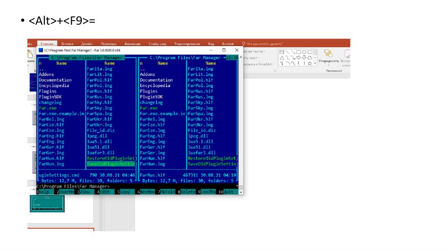This screenshot has height=250, width=447.
Task: Choose the Right Brace shape
Action: coord(304,63)
